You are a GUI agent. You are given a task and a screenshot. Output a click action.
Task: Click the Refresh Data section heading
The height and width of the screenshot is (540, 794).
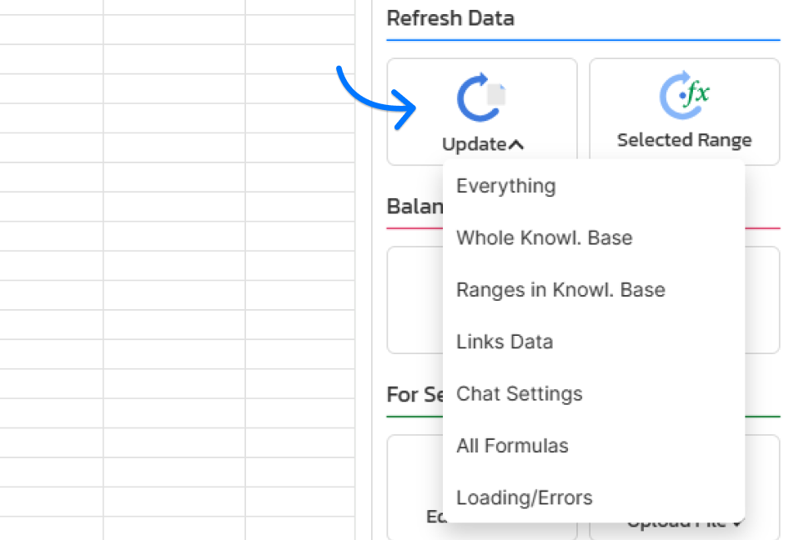(x=450, y=18)
